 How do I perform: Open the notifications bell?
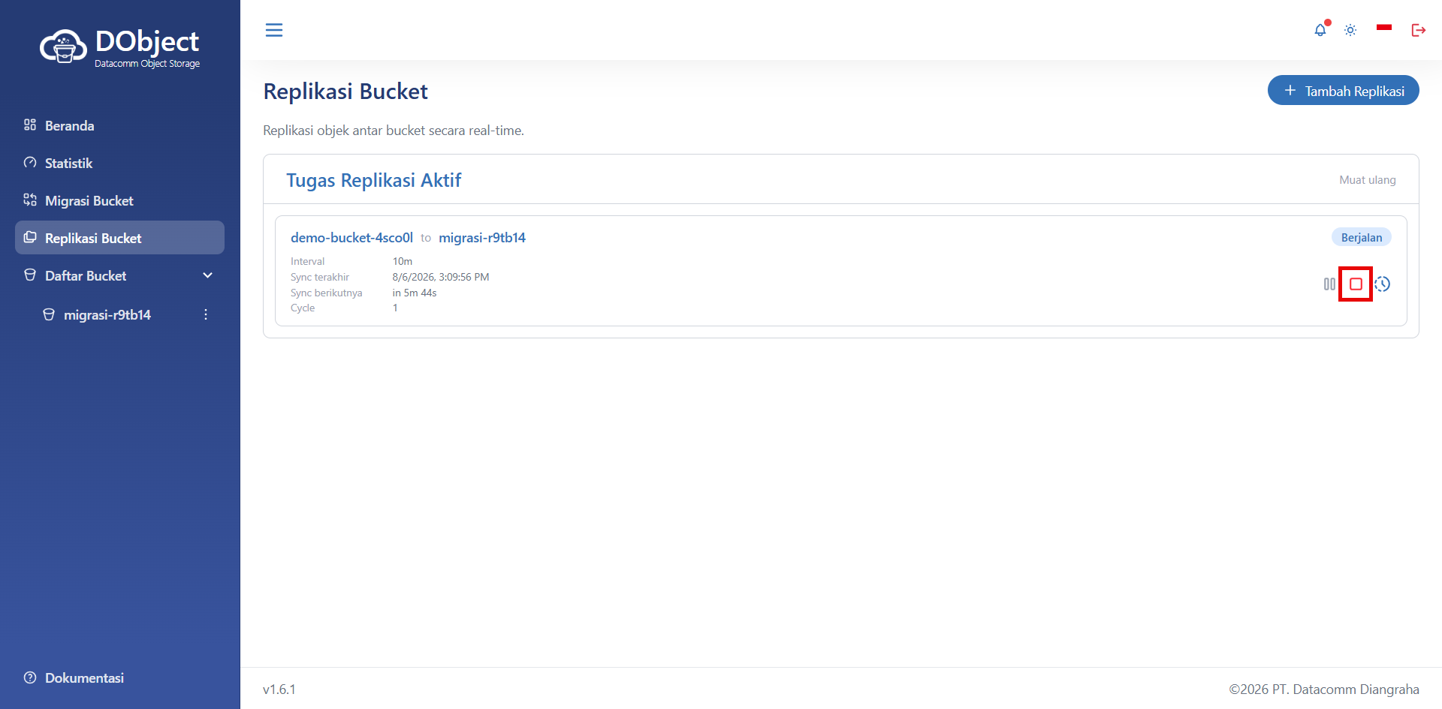[1320, 30]
